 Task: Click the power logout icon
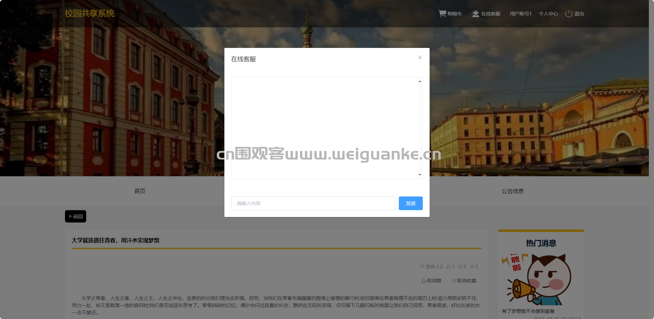(x=568, y=14)
